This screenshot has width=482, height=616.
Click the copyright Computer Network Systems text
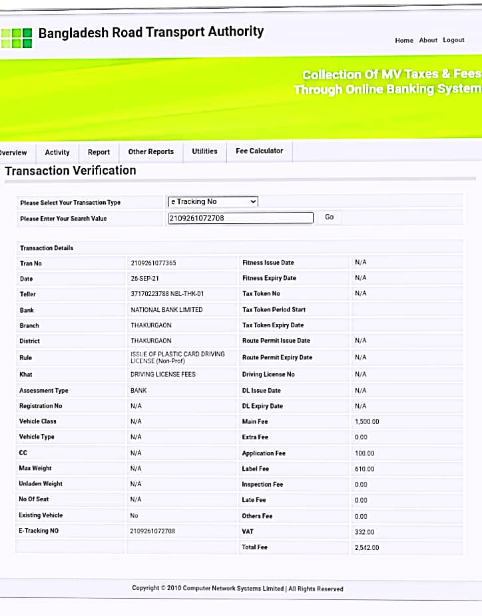(x=238, y=588)
